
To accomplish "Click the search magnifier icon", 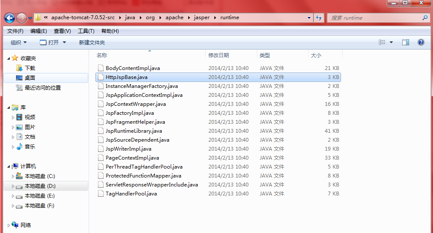I will coord(425,17).
